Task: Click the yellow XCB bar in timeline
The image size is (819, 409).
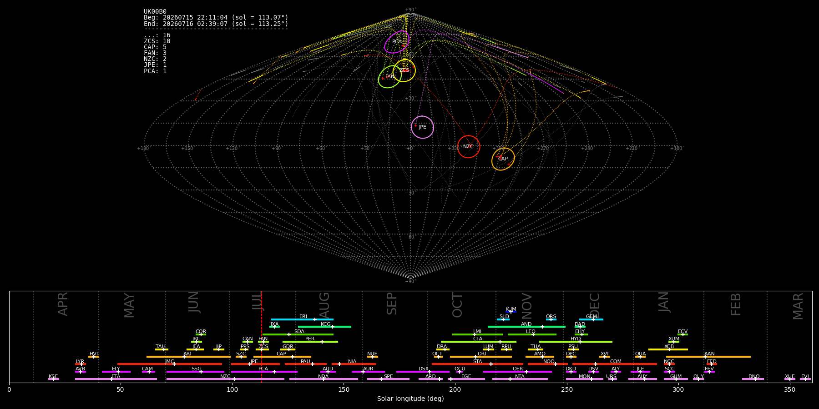Action: 668,349
